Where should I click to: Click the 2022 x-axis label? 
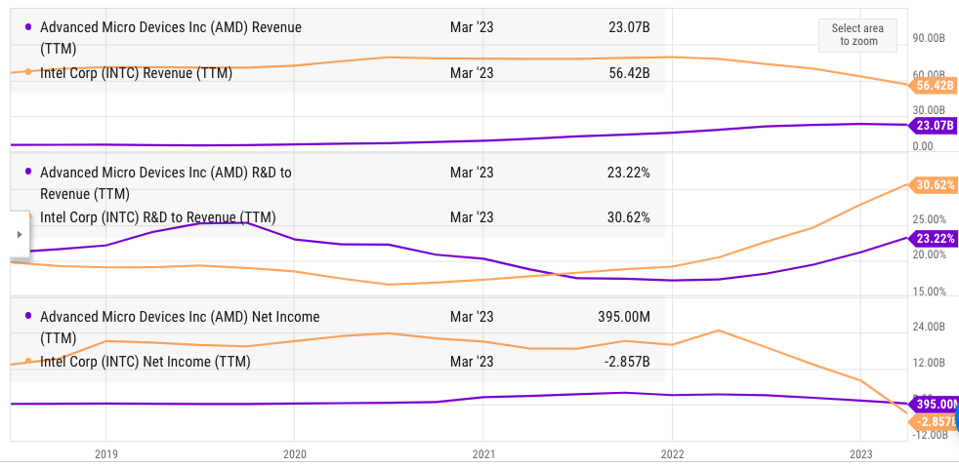[x=672, y=454]
